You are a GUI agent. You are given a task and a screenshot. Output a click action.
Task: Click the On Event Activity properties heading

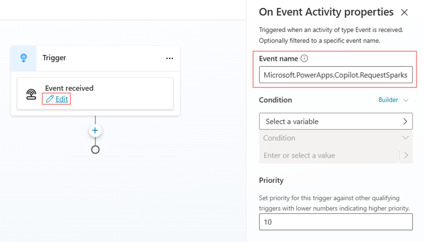326,12
